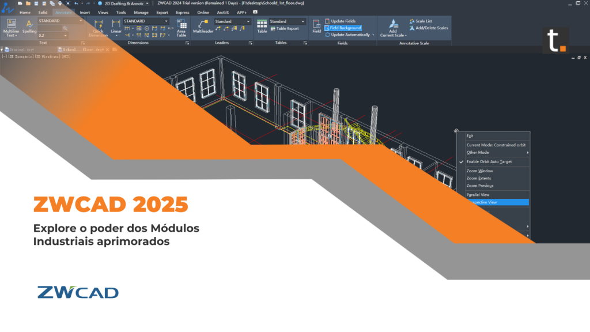This screenshot has width=590, height=332.
Task: Open the Home ribbon tab
Action: pos(25,13)
